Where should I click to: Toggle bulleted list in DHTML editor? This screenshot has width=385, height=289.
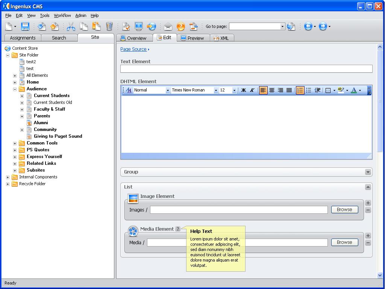309,90
